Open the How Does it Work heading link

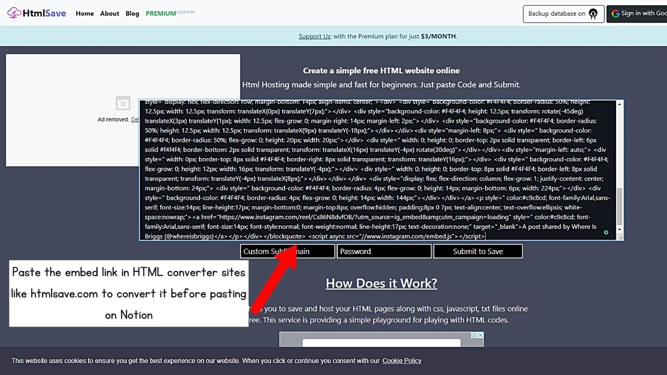[381, 283]
